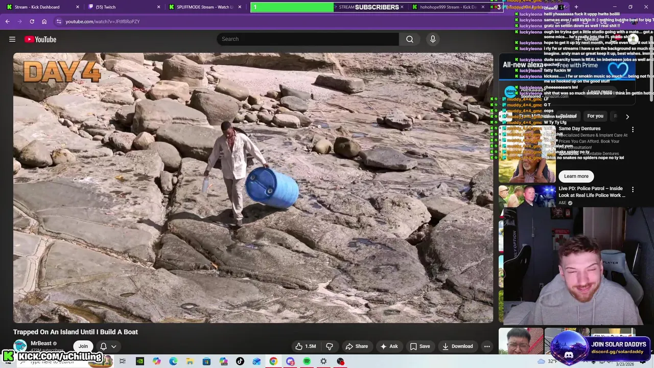Open Live PD: Police Patrol video title

592,192
